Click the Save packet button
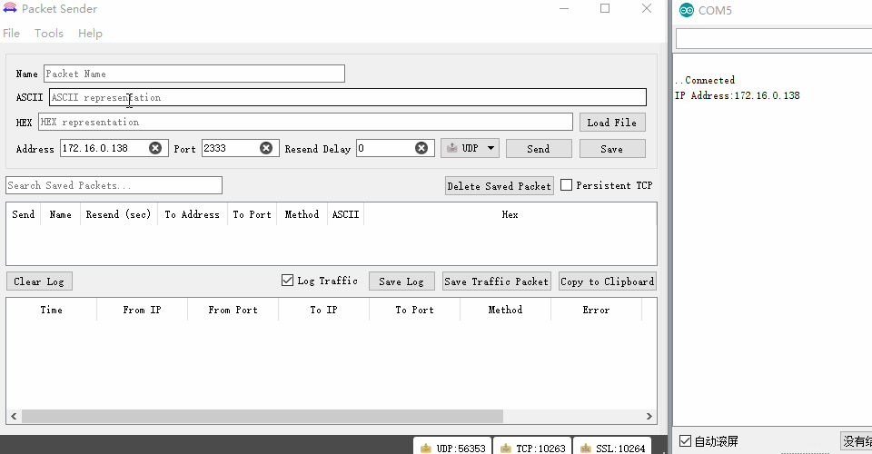 (611, 149)
